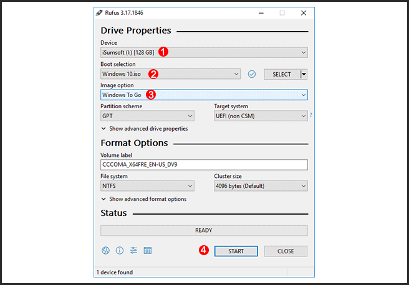
Task: Click the SELECT button
Action: 282,74
